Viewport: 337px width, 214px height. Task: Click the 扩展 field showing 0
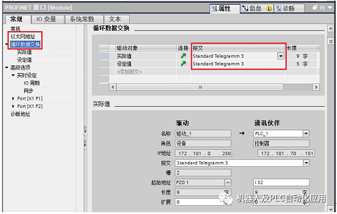(203, 202)
